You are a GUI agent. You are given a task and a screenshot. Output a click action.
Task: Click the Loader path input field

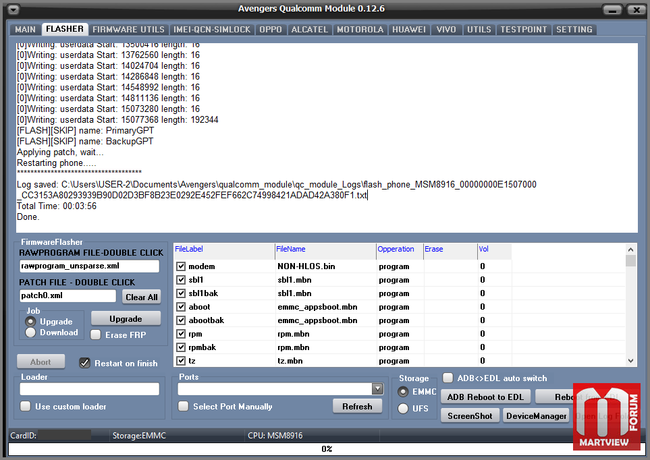pyautogui.click(x=90, y=389)
